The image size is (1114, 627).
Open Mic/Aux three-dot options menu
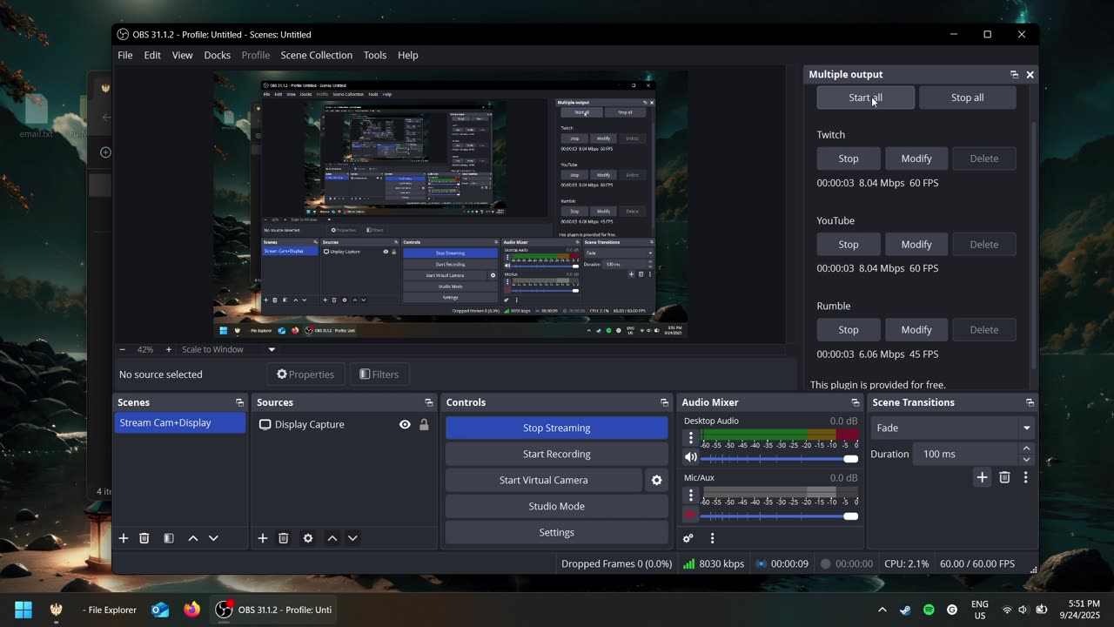(x=691, y=496)
